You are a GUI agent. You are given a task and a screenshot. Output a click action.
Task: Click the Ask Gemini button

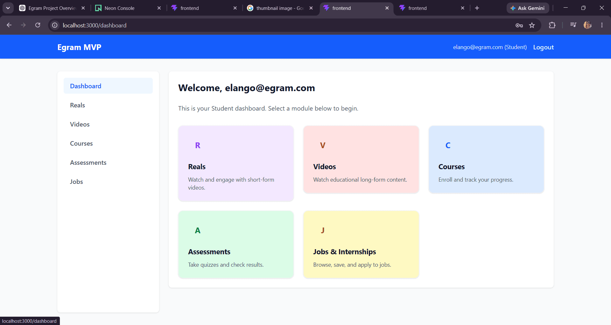[x=528, y=8]
